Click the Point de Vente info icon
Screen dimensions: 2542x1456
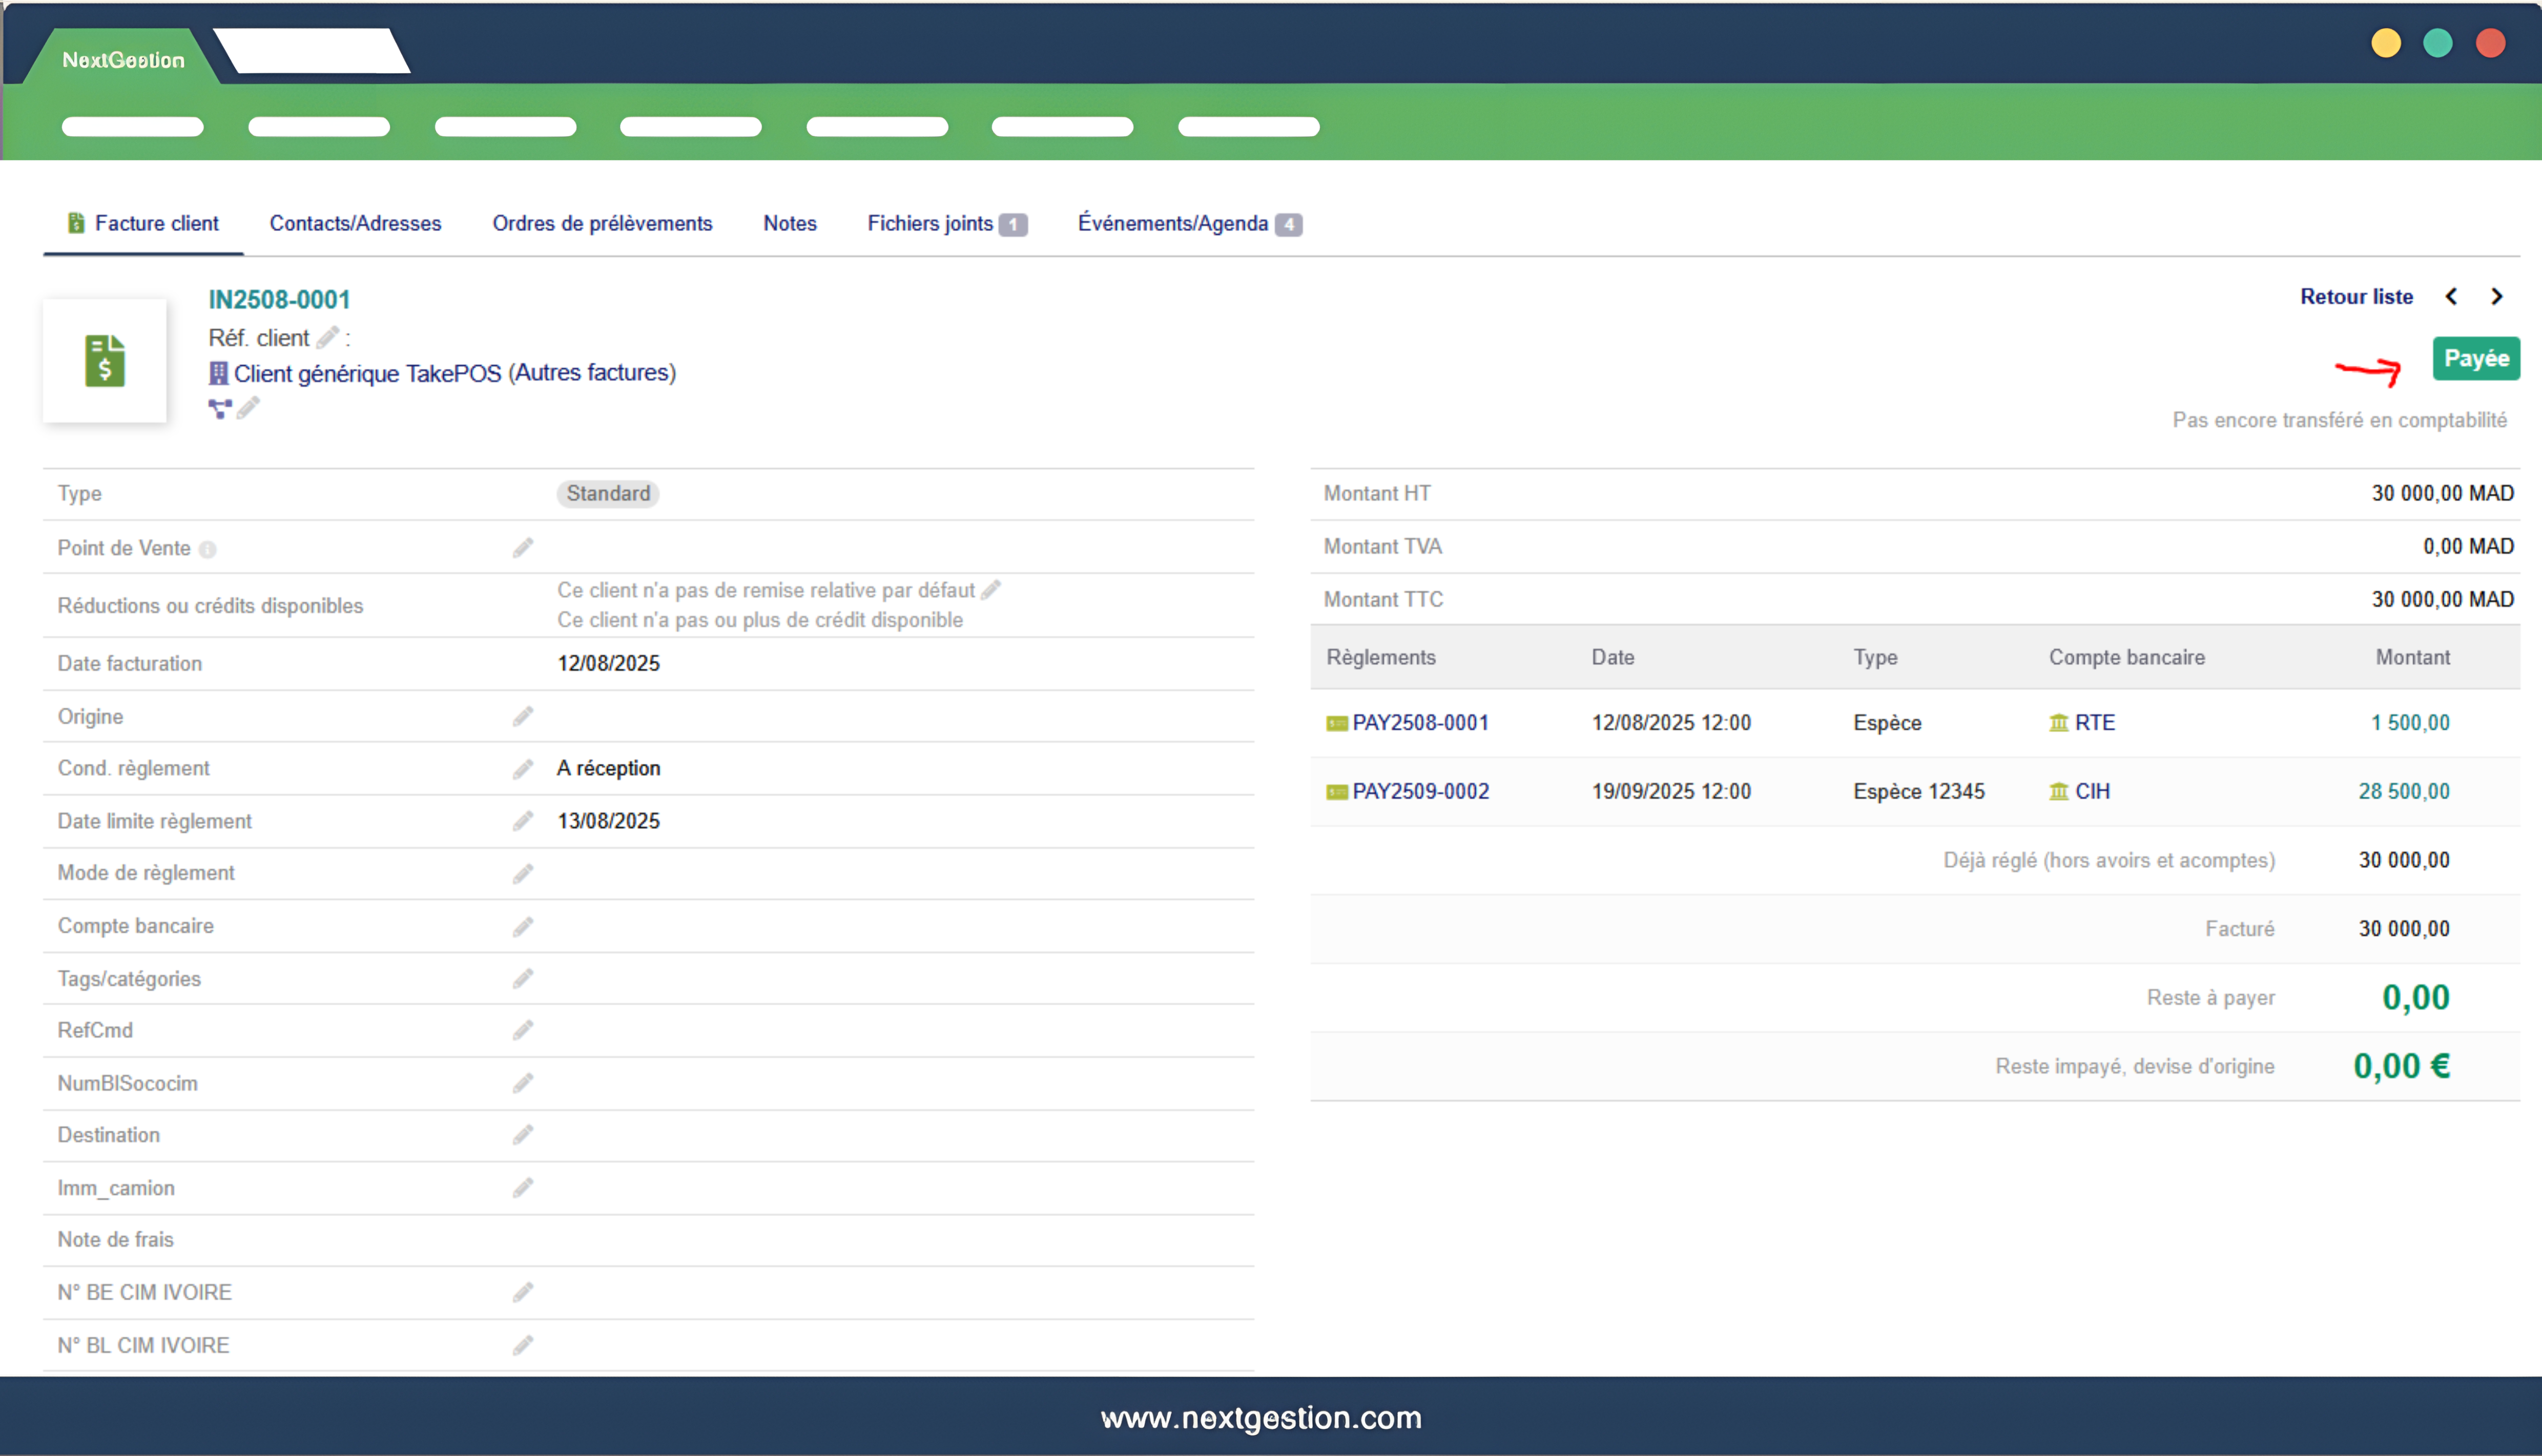(207, 550)
